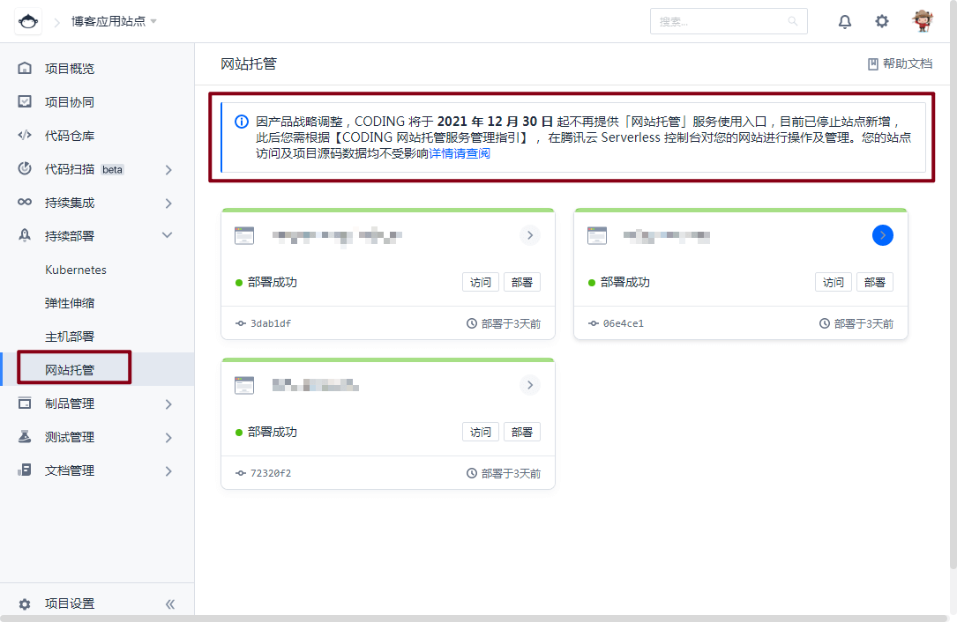Click the 代码扫描 scan icon
This screenshot has width=957, height=622.
[x=25, y=168]
